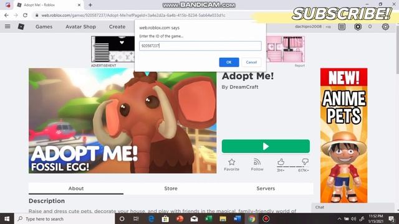Open PowerPoint from taskbar

180,218
